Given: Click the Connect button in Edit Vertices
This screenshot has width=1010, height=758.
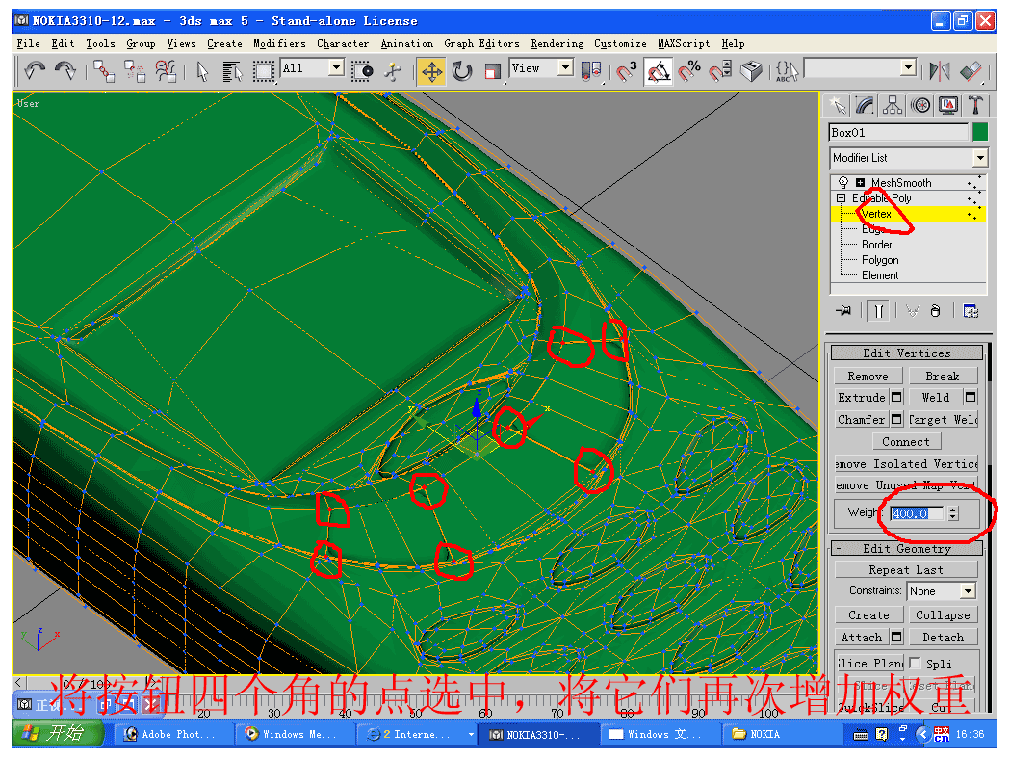Looking at the screenshot, I should click(x=905, y=442).
